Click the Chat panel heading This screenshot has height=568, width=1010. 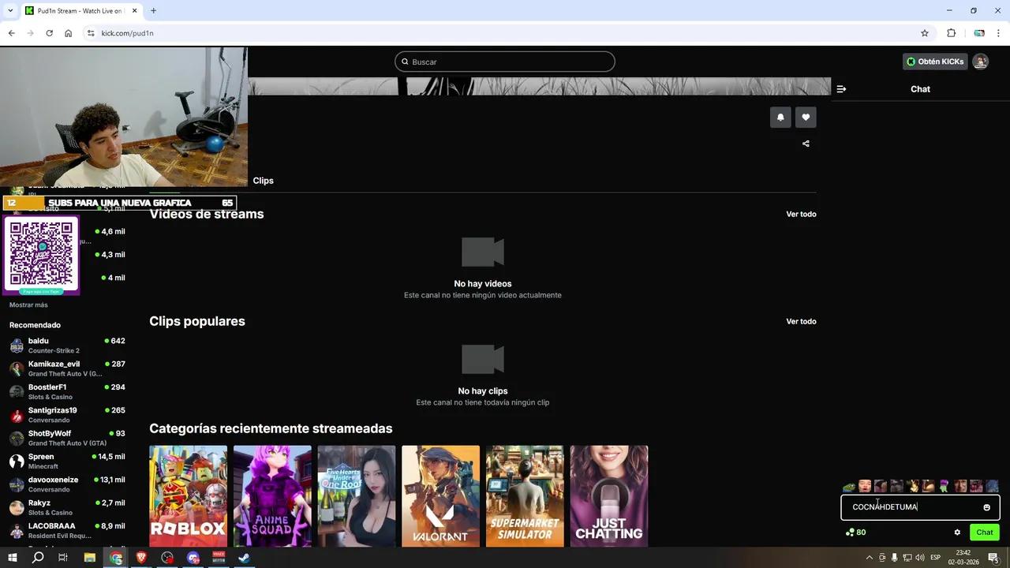coord(920,89)
